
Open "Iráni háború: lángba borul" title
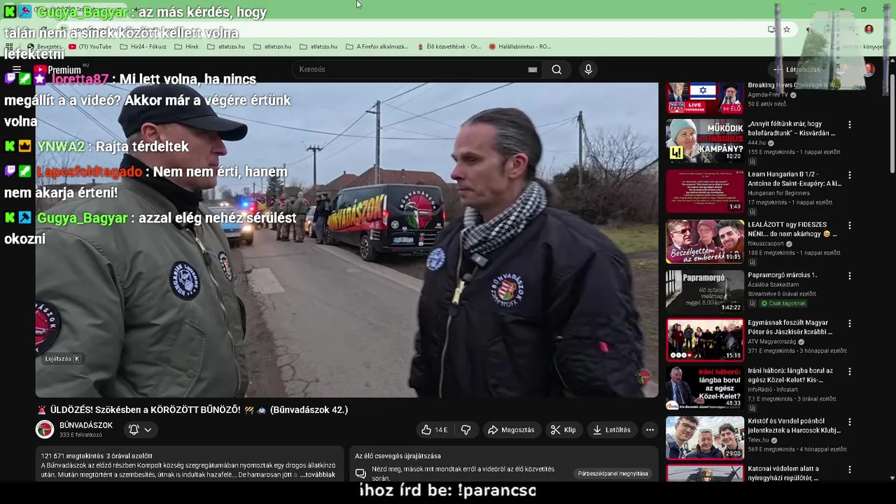[792, 374]
